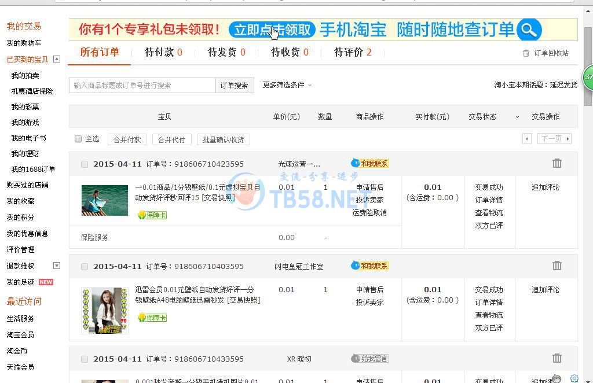Delete order 918606710433595 with trash icon
Viewport: 593px width, 383px height.
[x=557, y=358]
